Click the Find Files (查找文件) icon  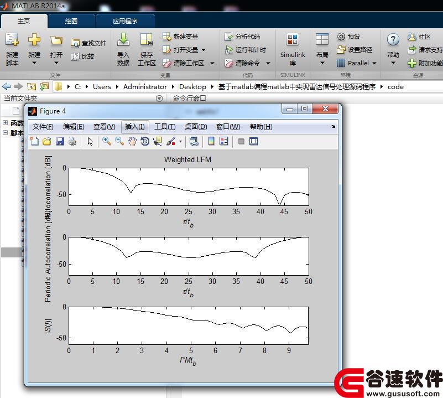[75, 43]
